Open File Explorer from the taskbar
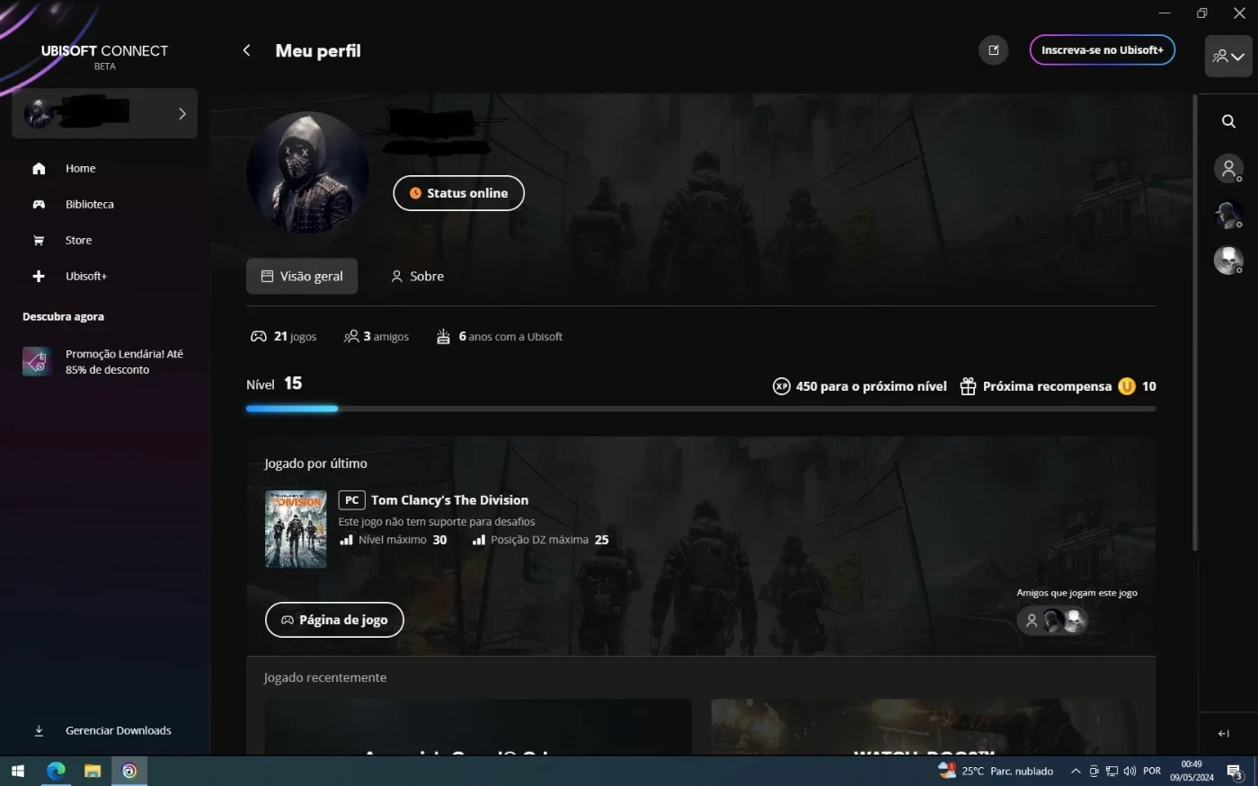The image size is (1258, 786). tap(93, 771)
